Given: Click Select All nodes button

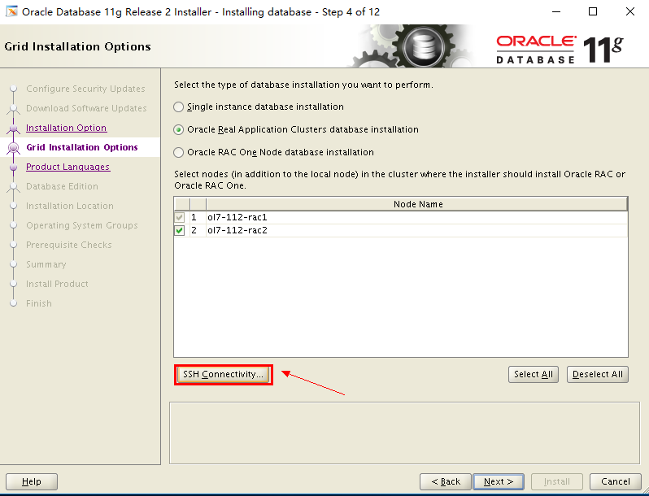Looking at the screenshot, I should (x=534, y=374).
